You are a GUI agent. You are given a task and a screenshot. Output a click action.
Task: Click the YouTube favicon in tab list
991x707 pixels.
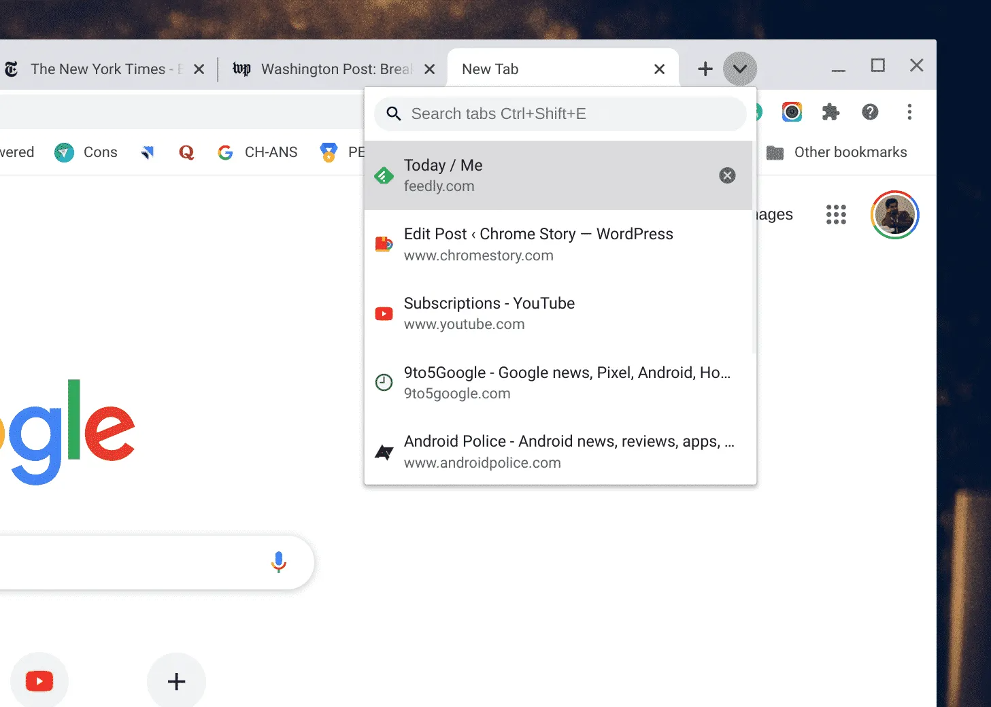click(x=384, y=313)
